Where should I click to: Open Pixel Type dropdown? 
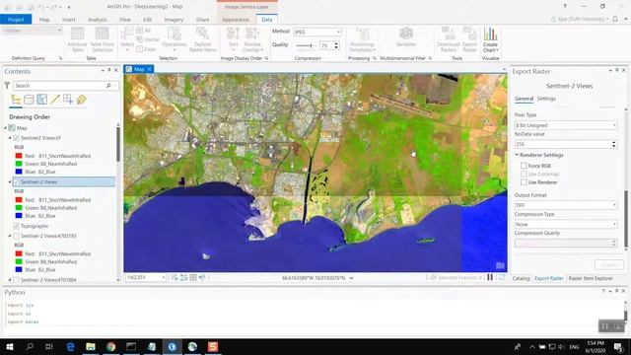click(x=566, y=125)
